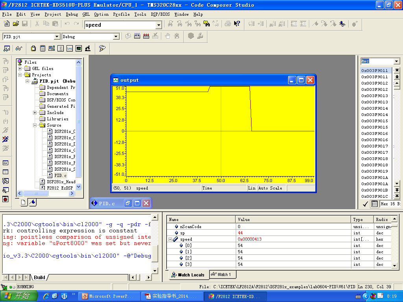Click the sp value 44 in watch window

(240, 233)
